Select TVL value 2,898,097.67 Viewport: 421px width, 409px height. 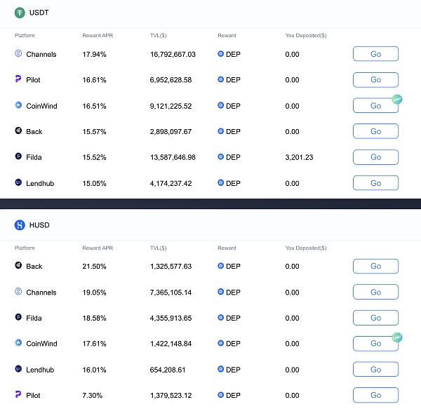coord(171,132)
